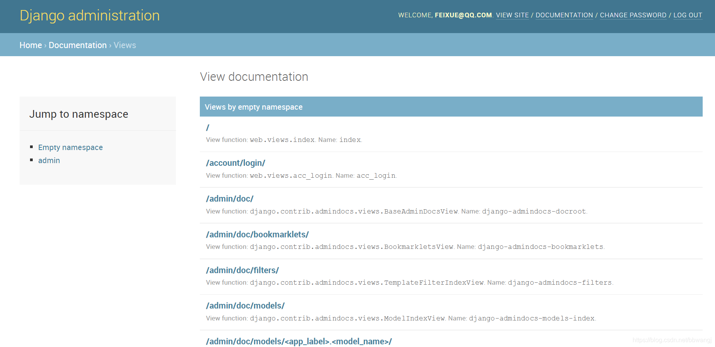Open the root / view documentation
715x347 pixels.
click(x=208, y=127)
